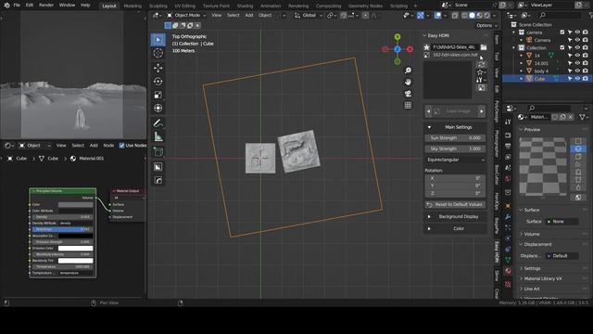Open the Modifiers wrench properties tab

point(508,216)
